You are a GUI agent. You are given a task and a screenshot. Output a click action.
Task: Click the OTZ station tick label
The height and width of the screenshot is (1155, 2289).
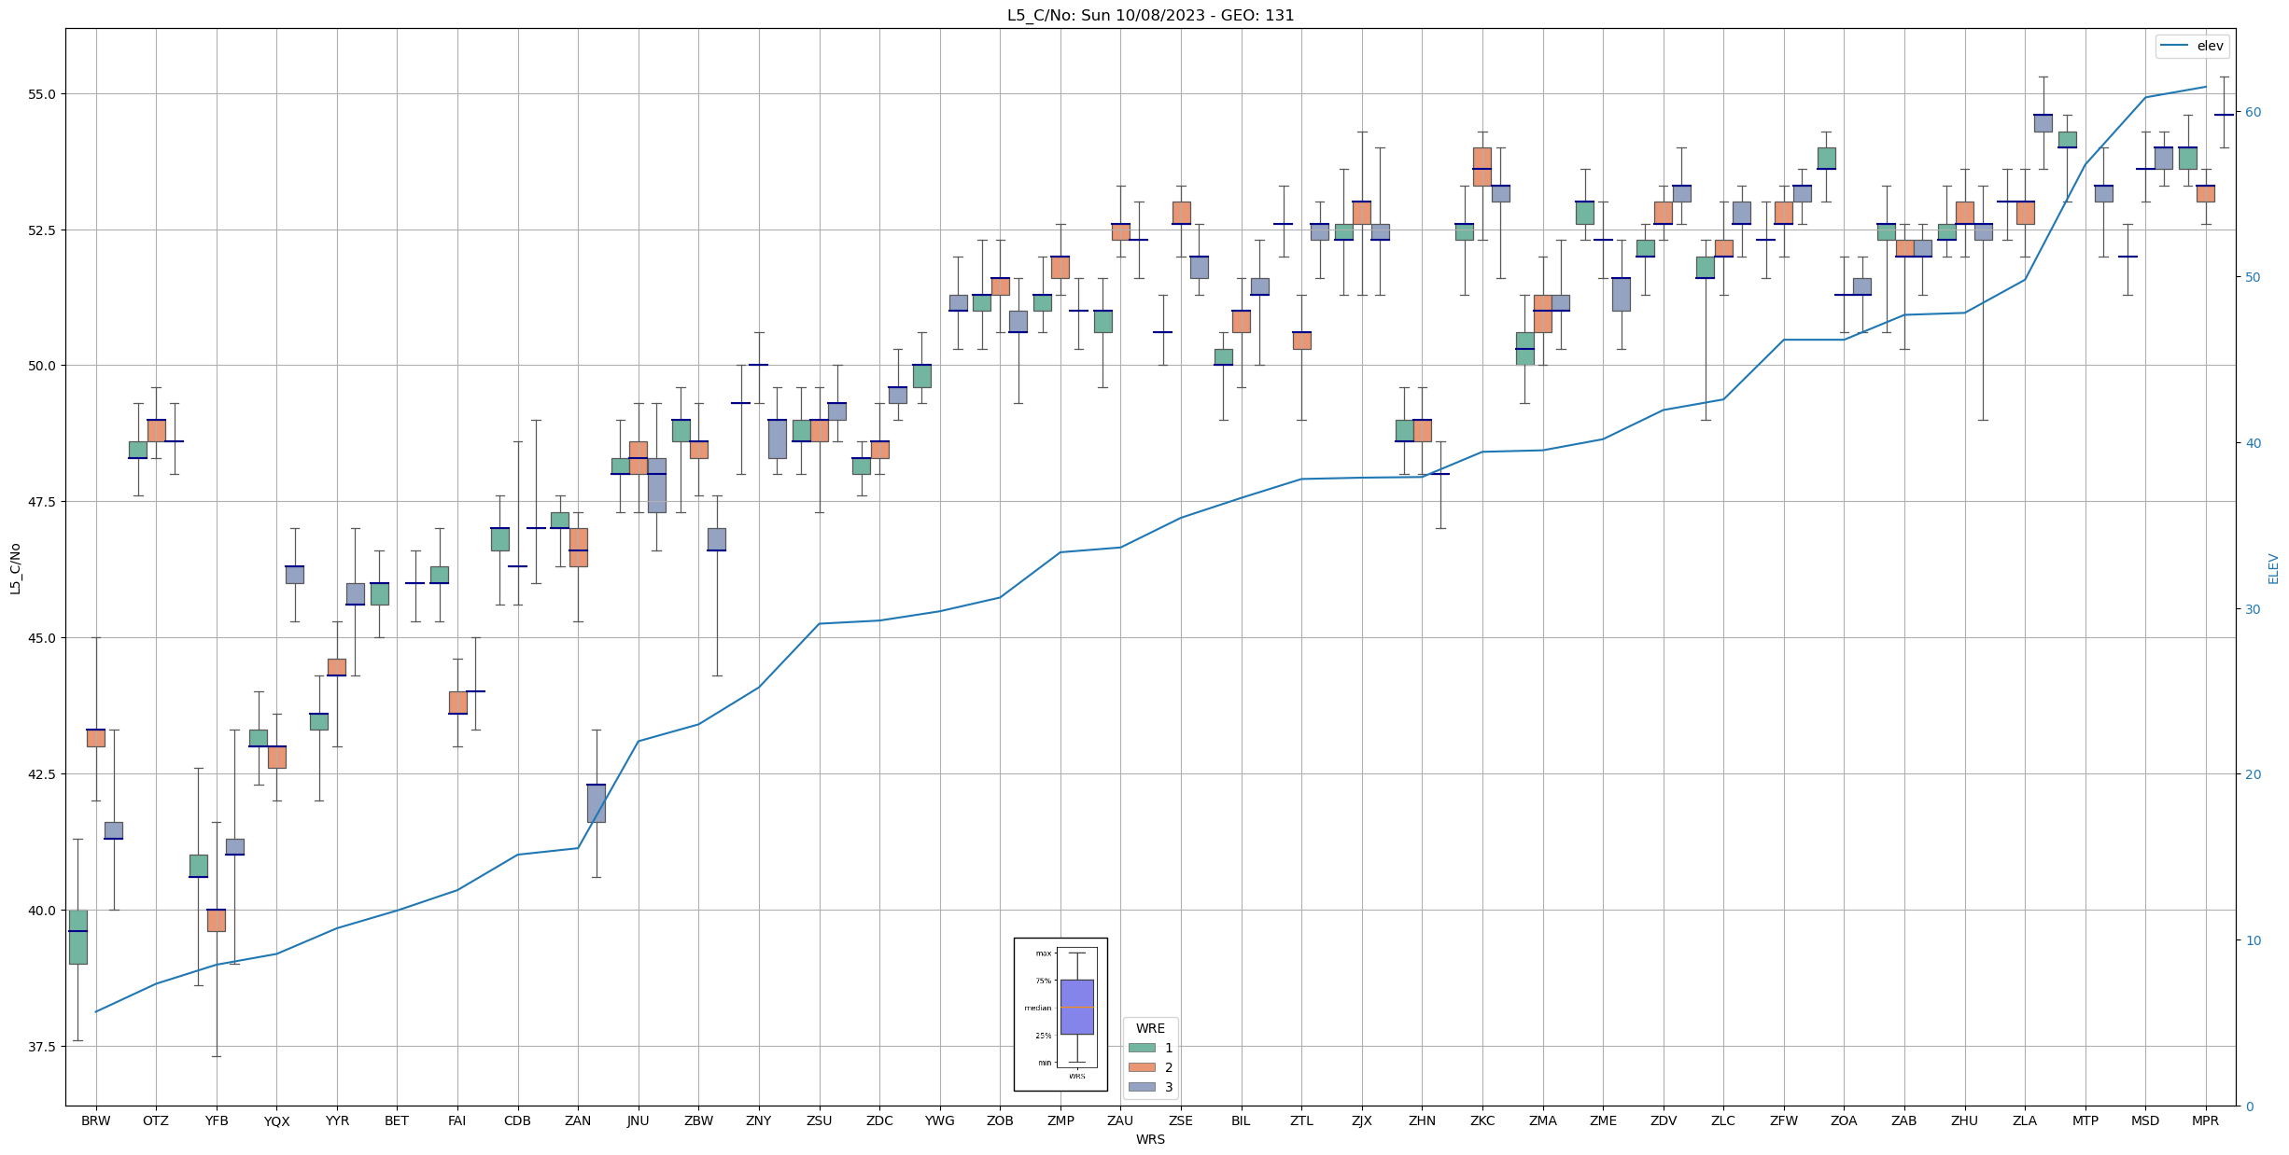pyautogui.click(x=156, y=1120)
